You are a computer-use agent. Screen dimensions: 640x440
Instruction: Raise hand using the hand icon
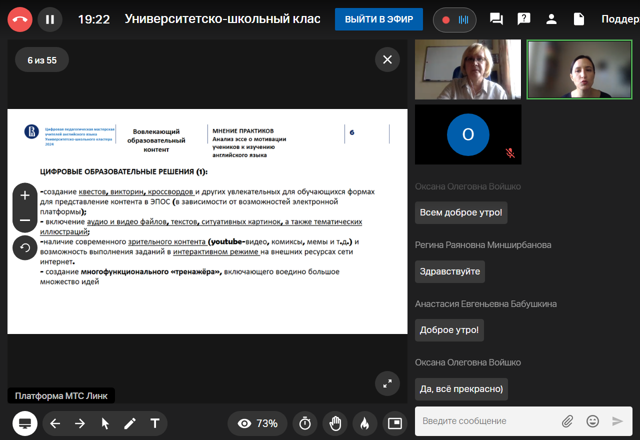pyautogui.click(x=334, y=423)
